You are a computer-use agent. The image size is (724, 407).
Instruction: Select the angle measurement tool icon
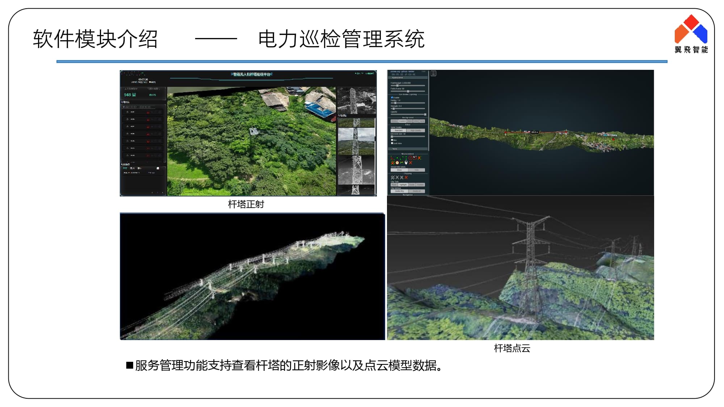point(392,158)
